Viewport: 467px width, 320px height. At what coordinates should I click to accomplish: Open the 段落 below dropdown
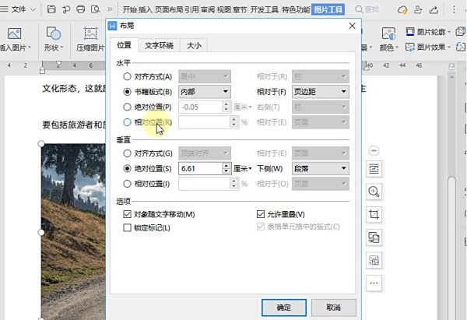pyautogui.click(x=321, y=169)
